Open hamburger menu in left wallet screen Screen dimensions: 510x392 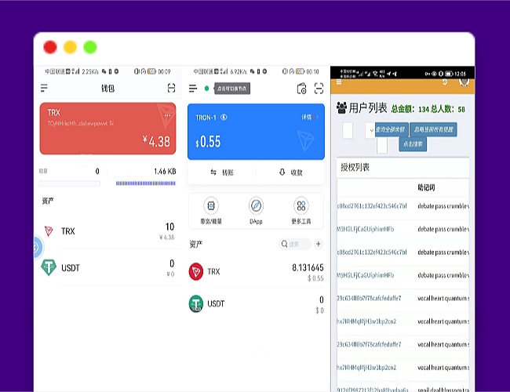[44, 89]
